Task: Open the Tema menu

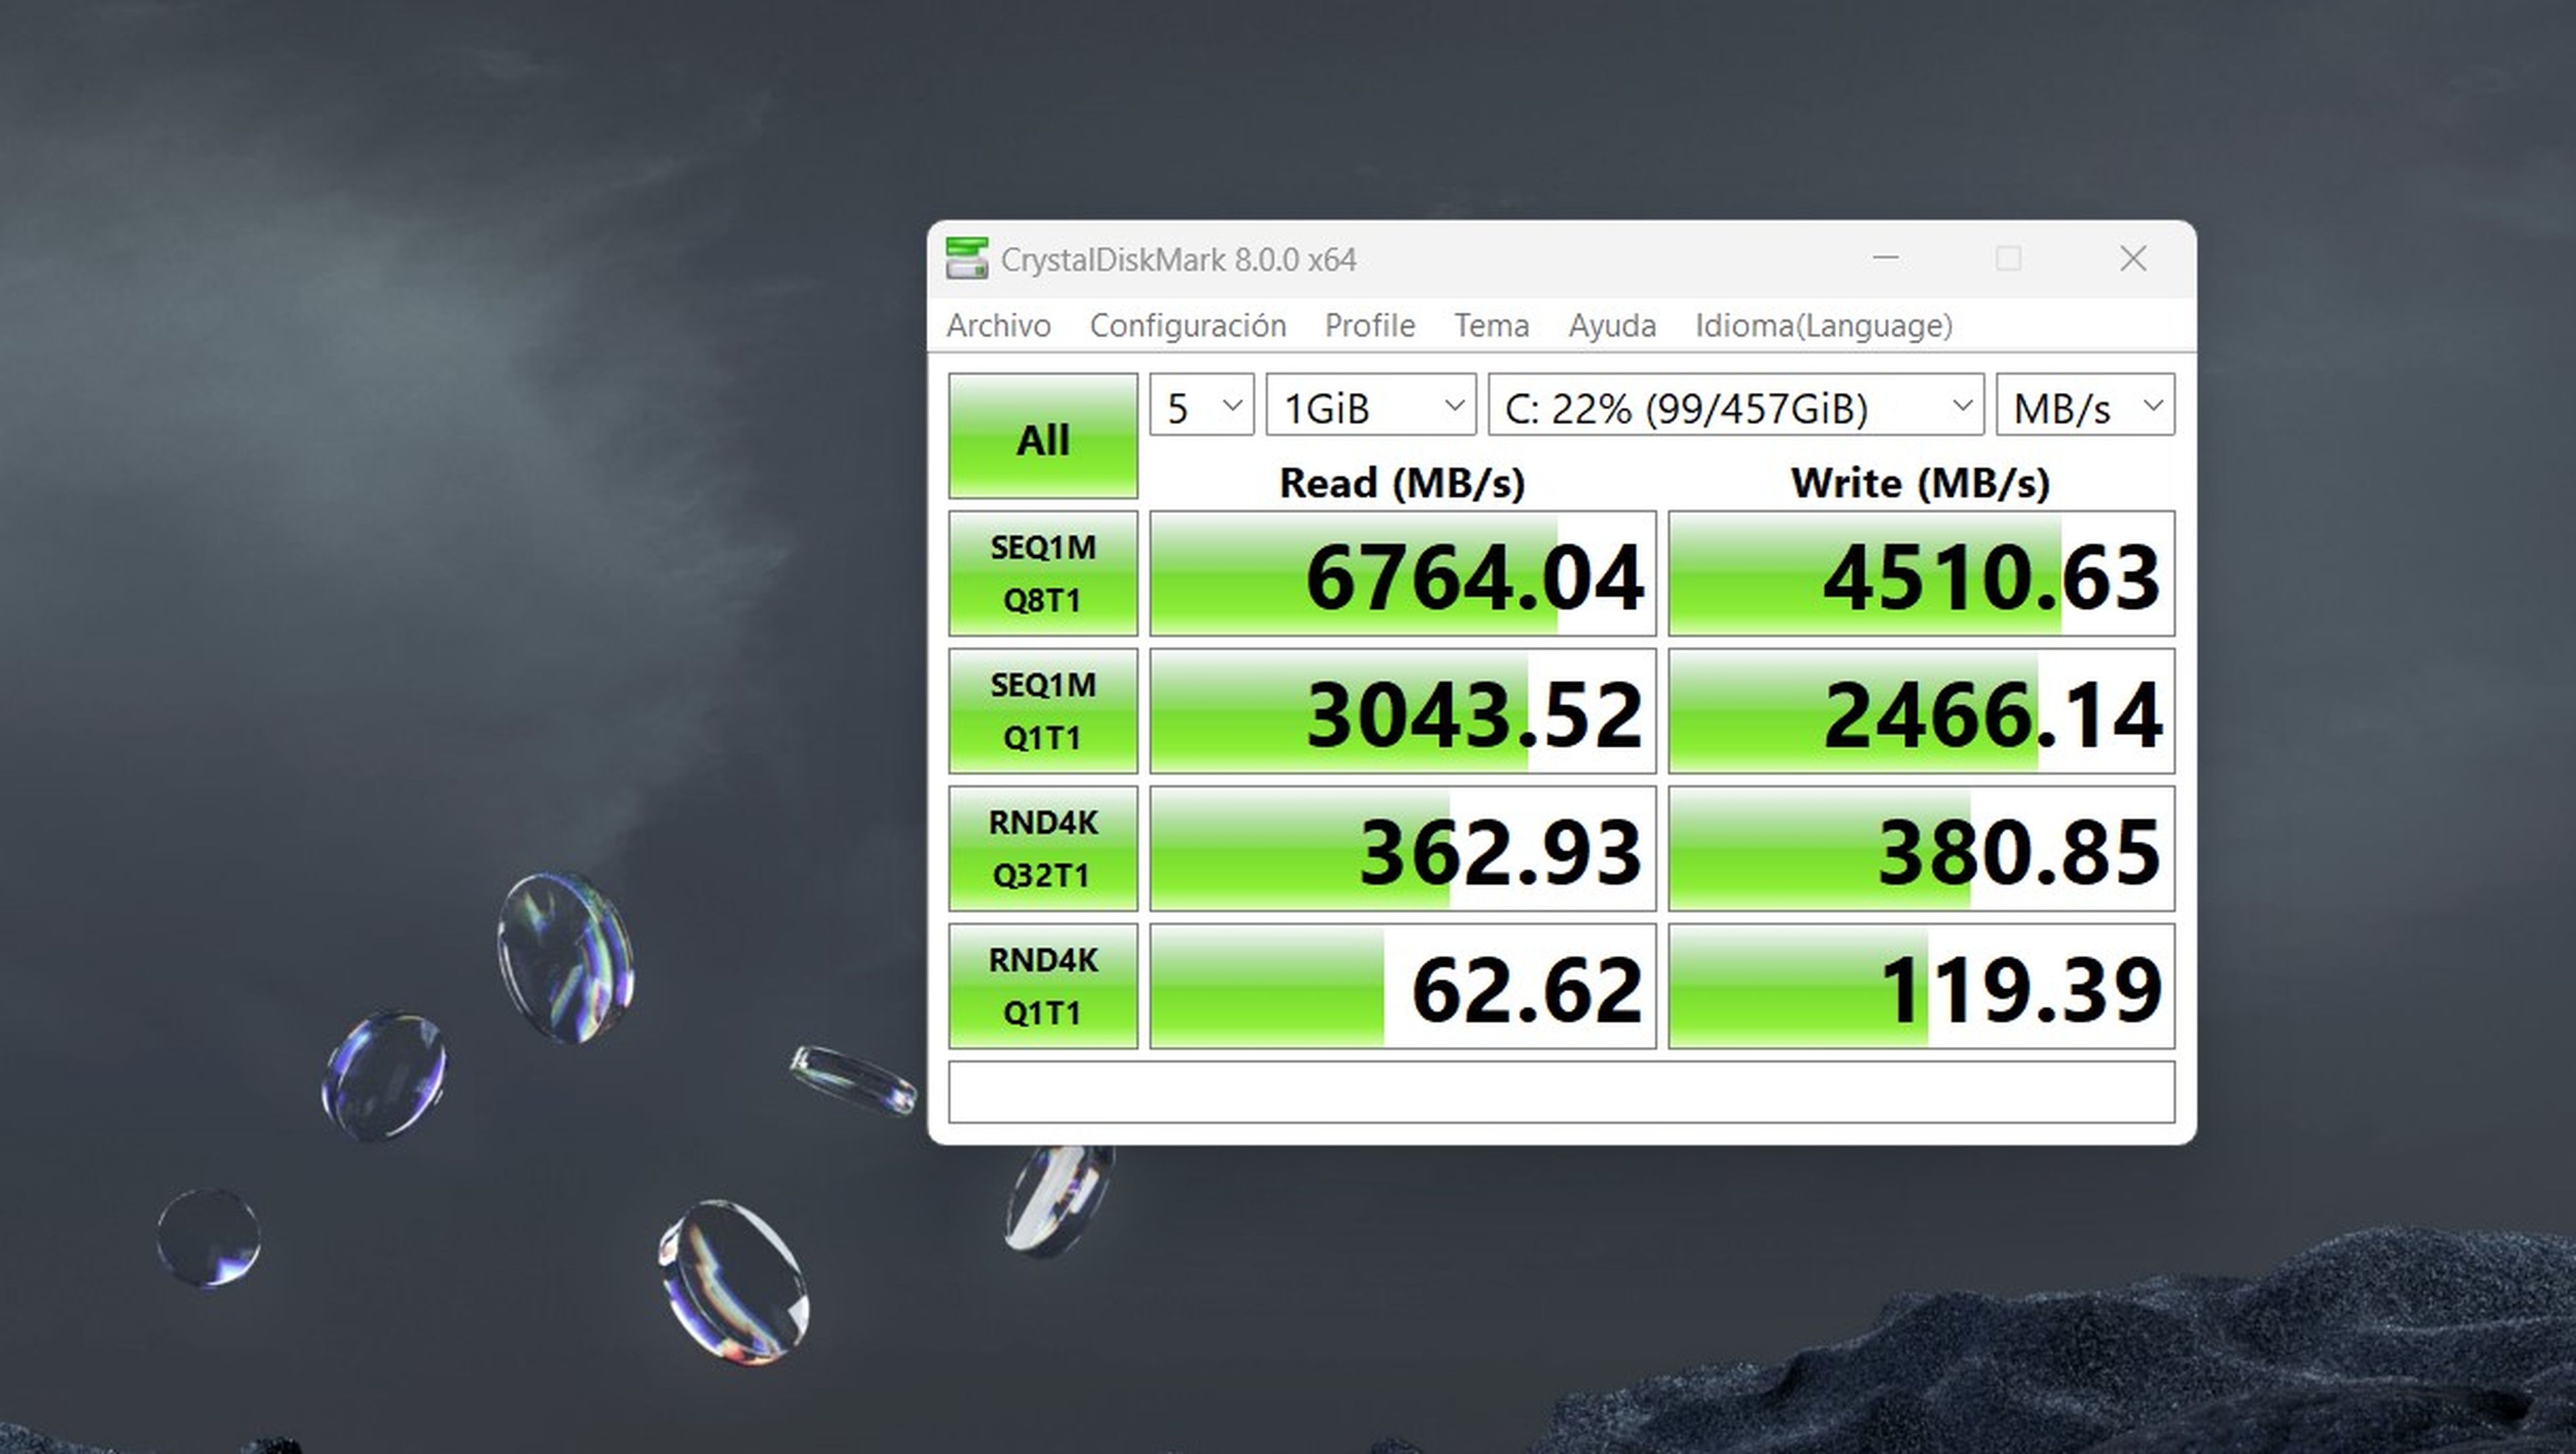Action: coord(1491,326)
